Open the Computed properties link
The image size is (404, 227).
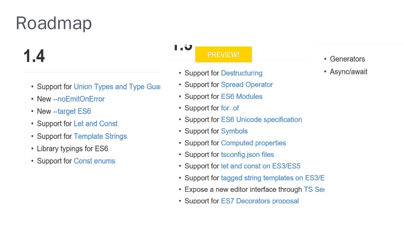(253, 143)
